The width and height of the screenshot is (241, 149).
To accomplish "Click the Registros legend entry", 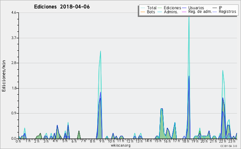I will (224, 12).
